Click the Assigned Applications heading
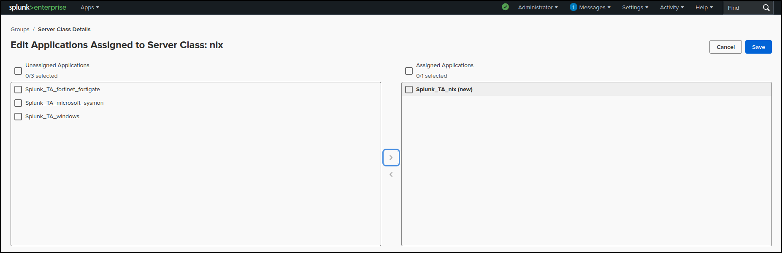 click(445, 65)
